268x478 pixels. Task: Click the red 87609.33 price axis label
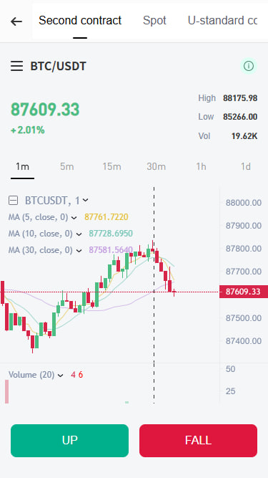point(244,292)
